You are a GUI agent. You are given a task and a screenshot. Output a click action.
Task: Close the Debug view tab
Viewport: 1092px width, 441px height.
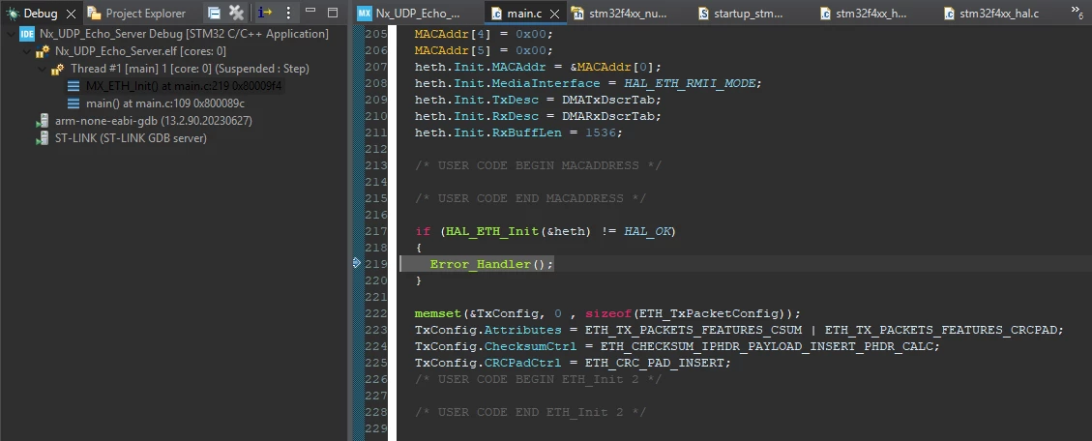(x=71, y=14)
